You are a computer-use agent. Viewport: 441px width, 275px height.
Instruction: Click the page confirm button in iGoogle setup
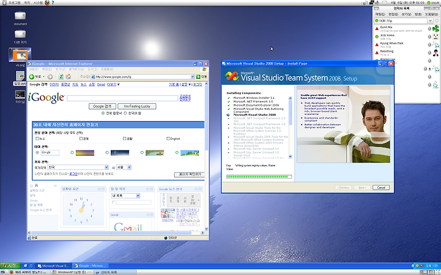189,175
